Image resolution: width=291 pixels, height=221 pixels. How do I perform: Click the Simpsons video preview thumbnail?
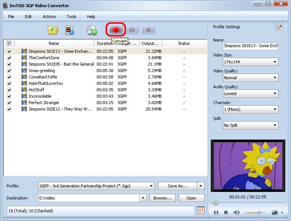pyautogui.click(x=248, y=166)
